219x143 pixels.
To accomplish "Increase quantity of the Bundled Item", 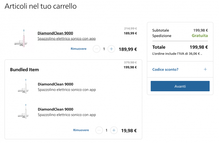I will 114,130.
